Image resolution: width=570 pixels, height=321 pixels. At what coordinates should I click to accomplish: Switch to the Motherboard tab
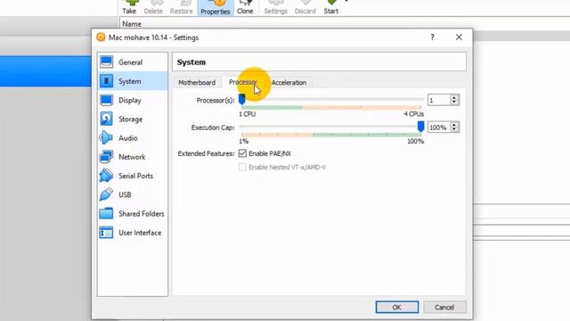pos(197,83)
